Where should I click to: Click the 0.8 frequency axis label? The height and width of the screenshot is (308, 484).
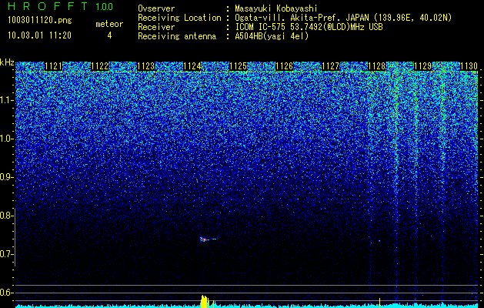click(6, 216)
